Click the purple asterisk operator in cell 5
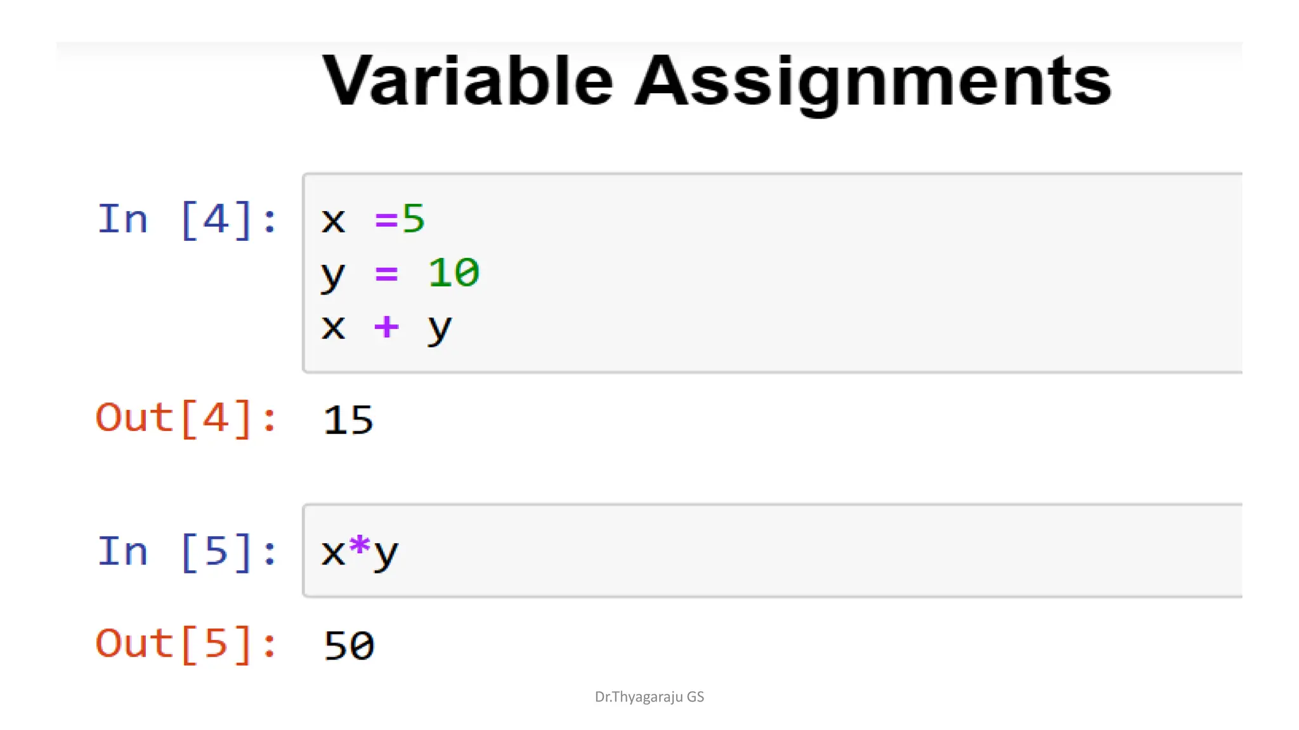Viewport: 1299px width, 730px height. pyautogui.click(x=360, y=546)
